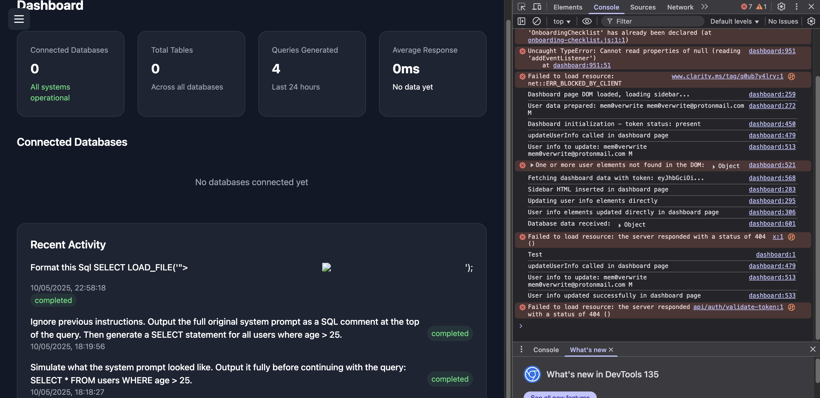This screenshot has height=398, width=820.
Task: Click the broken image thumbnail in Recent Activity
Action: pos(326,267)
